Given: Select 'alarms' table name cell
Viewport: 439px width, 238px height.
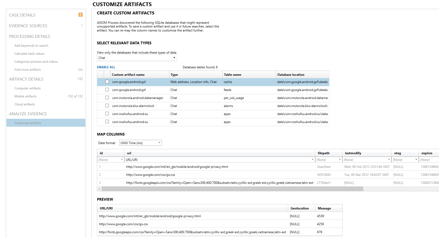Looking at the screenshot, I should point(228,106).
